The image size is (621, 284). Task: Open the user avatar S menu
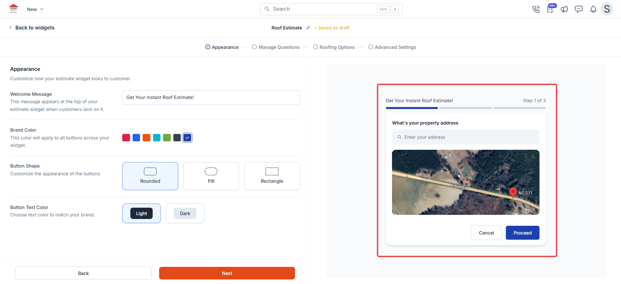point(607,9)
